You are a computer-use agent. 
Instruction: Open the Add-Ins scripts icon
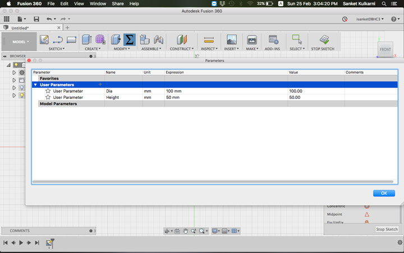(273, 39)
